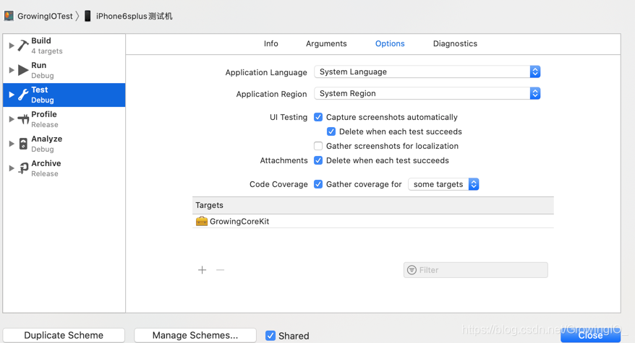Switch to the Diagnostics tab
This screenshot has width=635, height=343.
[x=455, y=43]
